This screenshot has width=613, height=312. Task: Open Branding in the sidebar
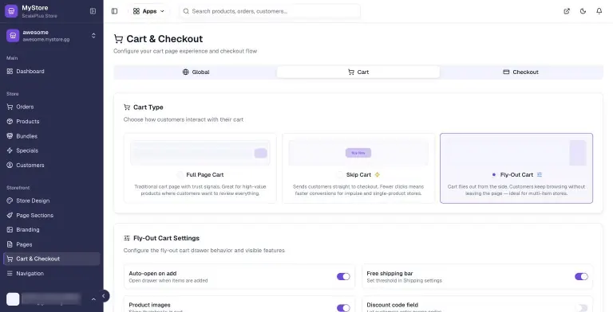(x=52, y=230)
